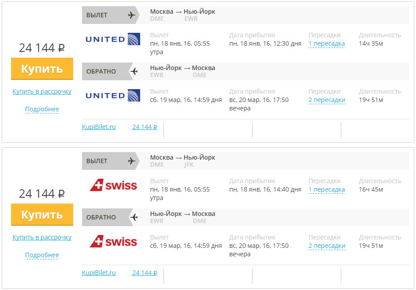Click the departure plane icon in the Swiss offer
Image resolution: width=416 pixels, height=290 pixels.
[132, 161]
